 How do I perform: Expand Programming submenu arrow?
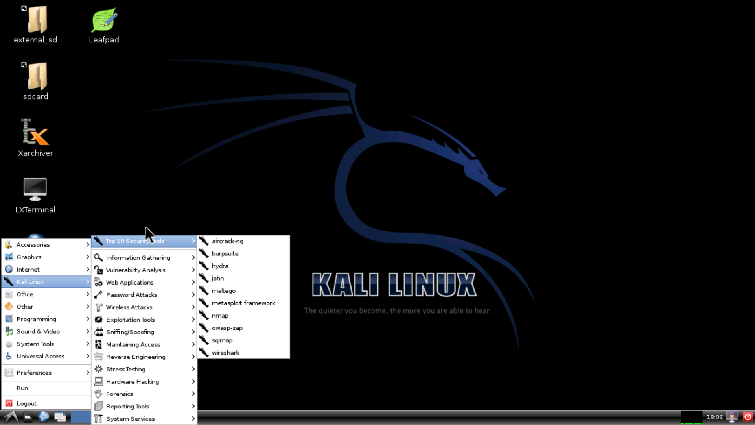(x=87, y=319)
